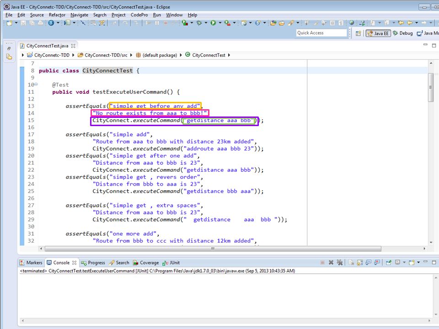Click the Search flashlight toolbar icon
This screenshot has height=329, width=439.
291,23
